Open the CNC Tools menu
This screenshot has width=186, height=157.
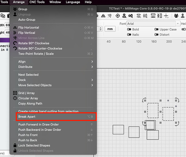tap(37, 2)
